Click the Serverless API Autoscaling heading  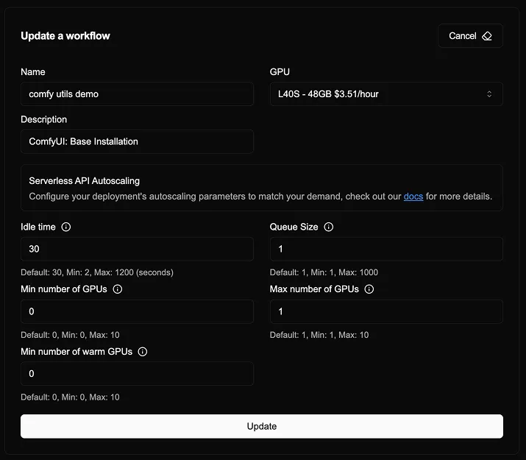pos(84,180)
